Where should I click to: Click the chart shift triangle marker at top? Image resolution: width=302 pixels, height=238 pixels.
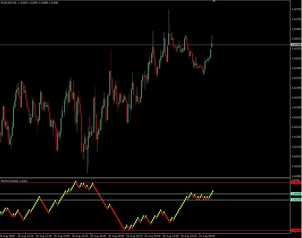tap(214, 1)
